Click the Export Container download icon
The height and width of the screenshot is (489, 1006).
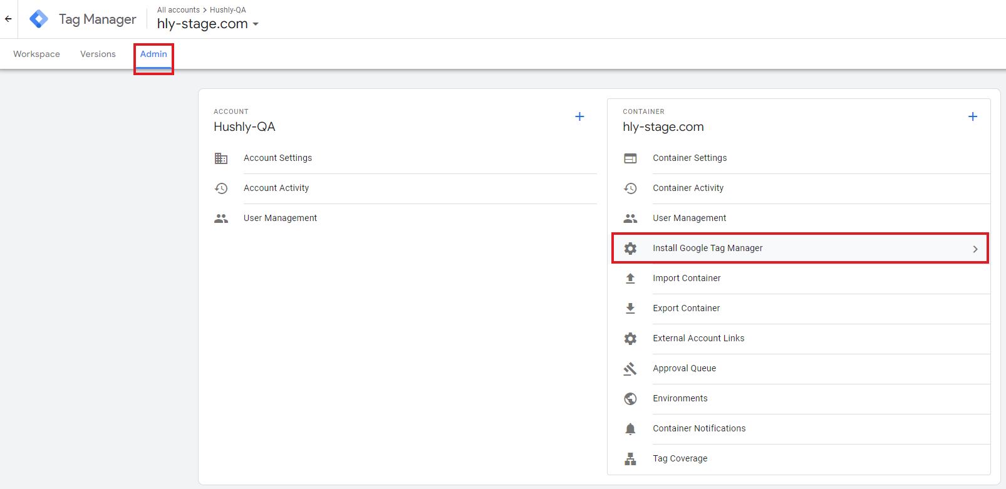pyautogui.click(x=630, y=309)
